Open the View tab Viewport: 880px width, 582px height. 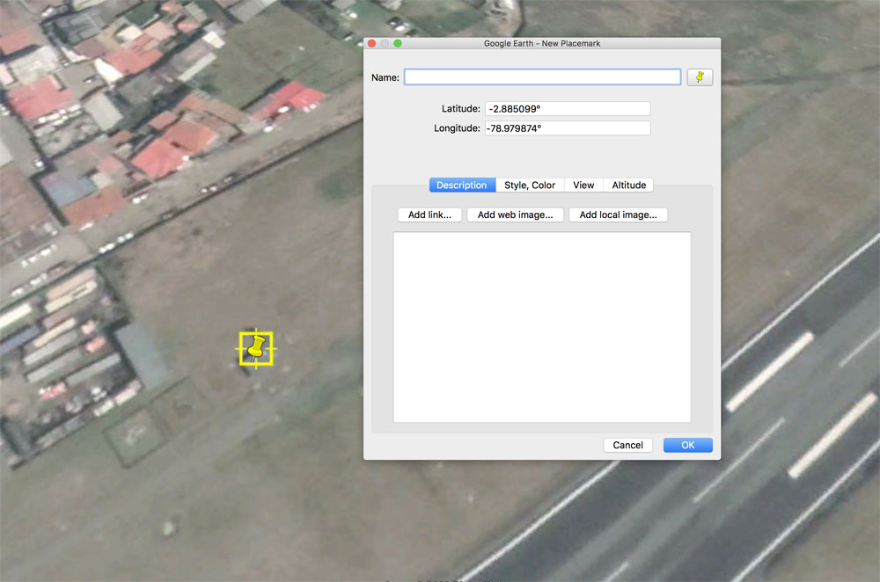coord(583,185)
